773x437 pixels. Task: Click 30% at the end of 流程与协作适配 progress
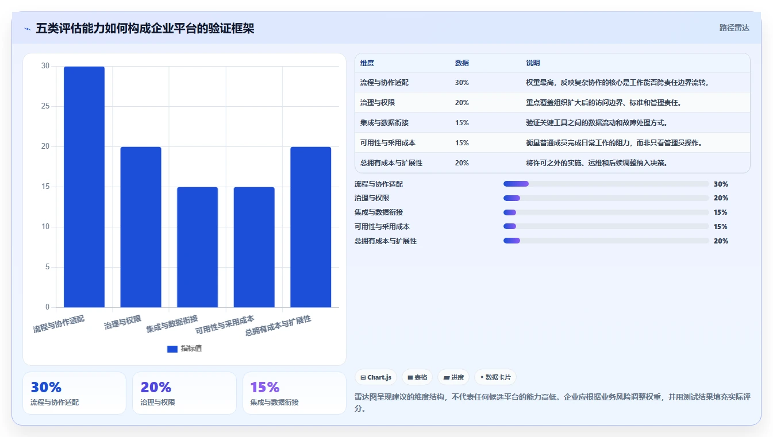tap(721, 184)
